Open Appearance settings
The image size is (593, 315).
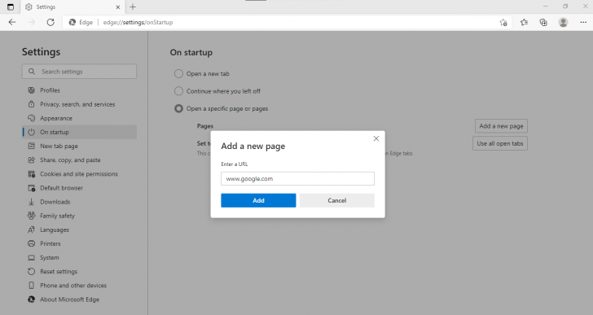coord(80,118)
